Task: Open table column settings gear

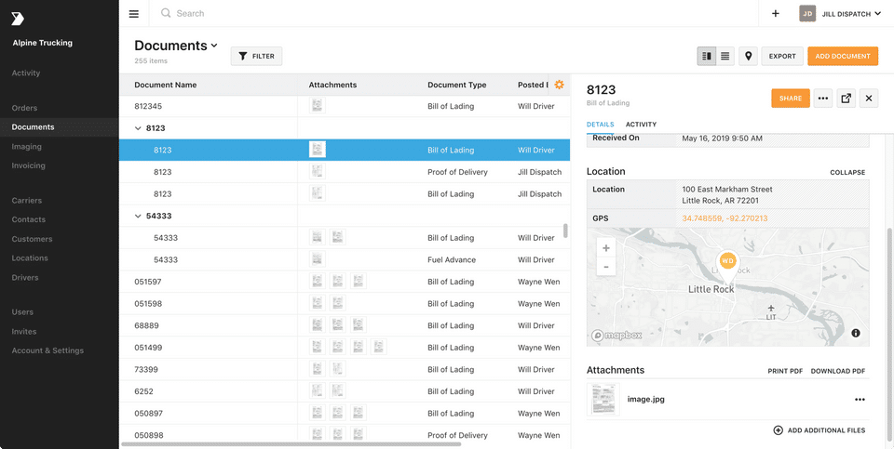Action: coord(560,85)
